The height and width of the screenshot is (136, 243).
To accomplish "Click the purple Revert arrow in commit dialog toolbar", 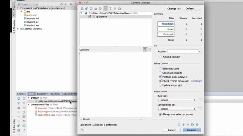I will [x=96, y=9].
